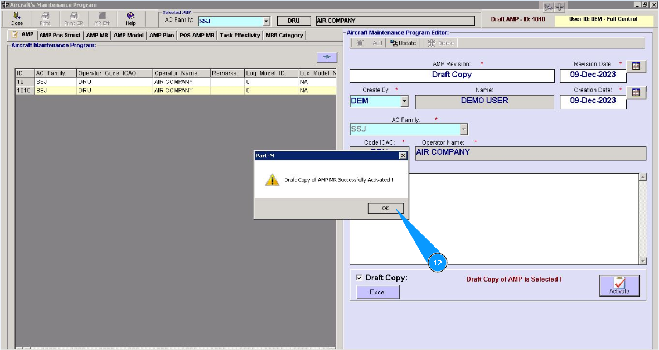Click the MR Eff toolbar icon
The width and height of the screenshot is (659, 350).
(x=101, y=19)
